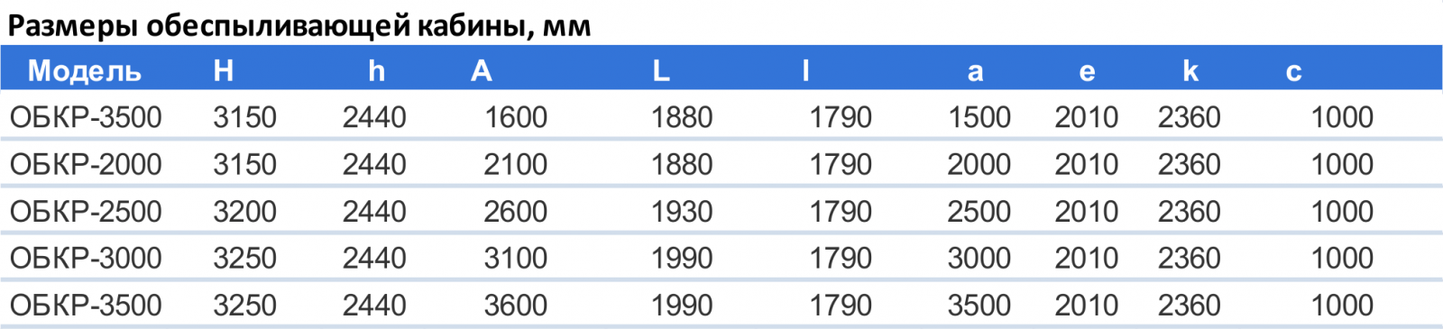Click the H column header
The image size is (1443, 329).
click(224, 70)
